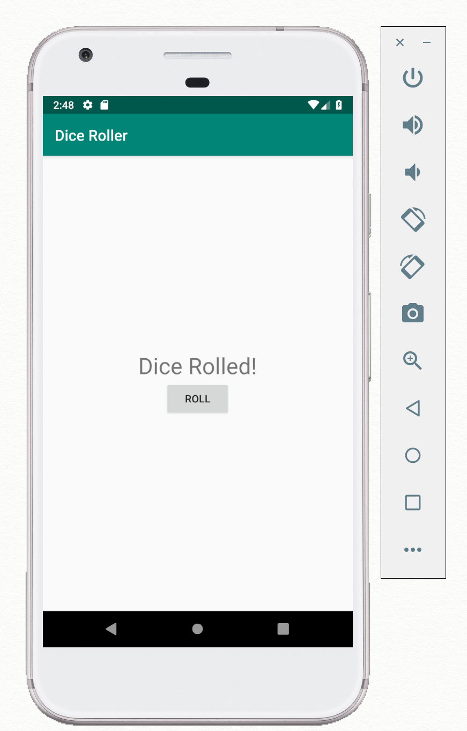
Task: Open extended controls via three dots
Action: click(413, 550)
